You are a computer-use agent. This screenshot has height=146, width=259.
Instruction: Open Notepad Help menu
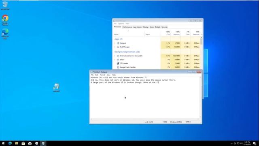coord(114,75)
